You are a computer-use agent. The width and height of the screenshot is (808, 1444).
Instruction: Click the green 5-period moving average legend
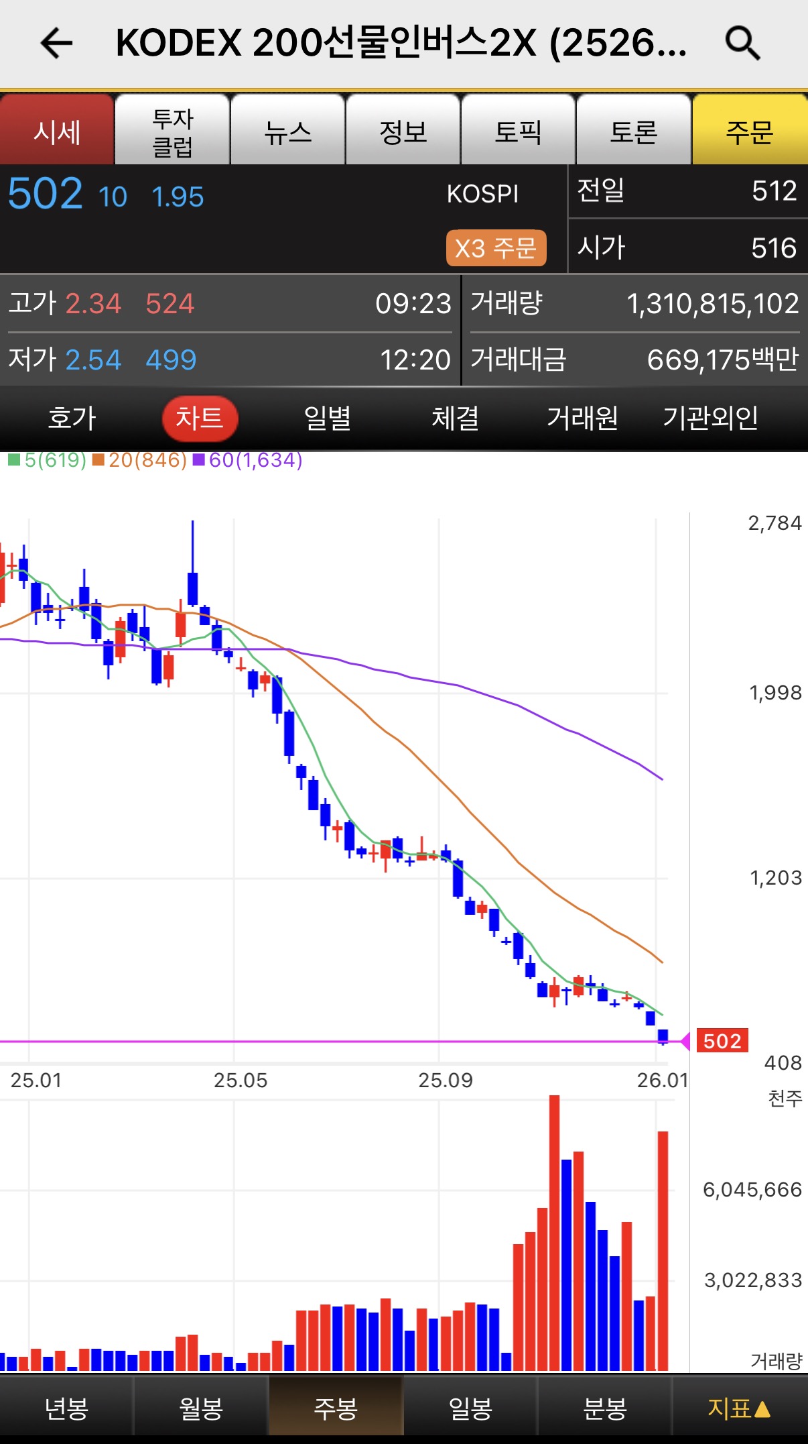(x=47, y=460)
